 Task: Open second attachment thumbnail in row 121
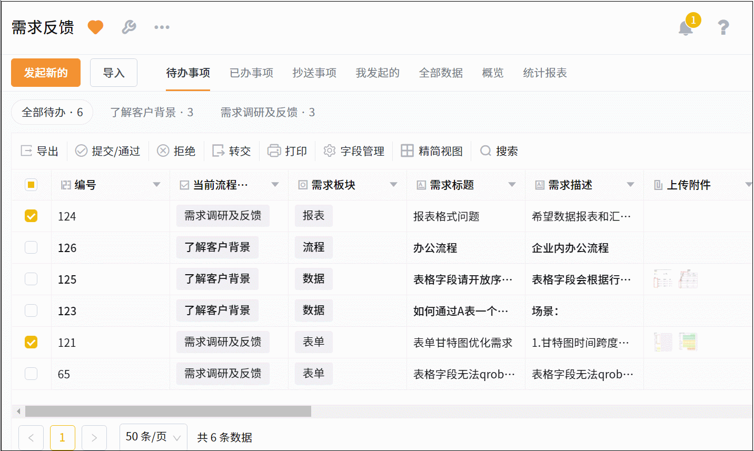point(688,342)
